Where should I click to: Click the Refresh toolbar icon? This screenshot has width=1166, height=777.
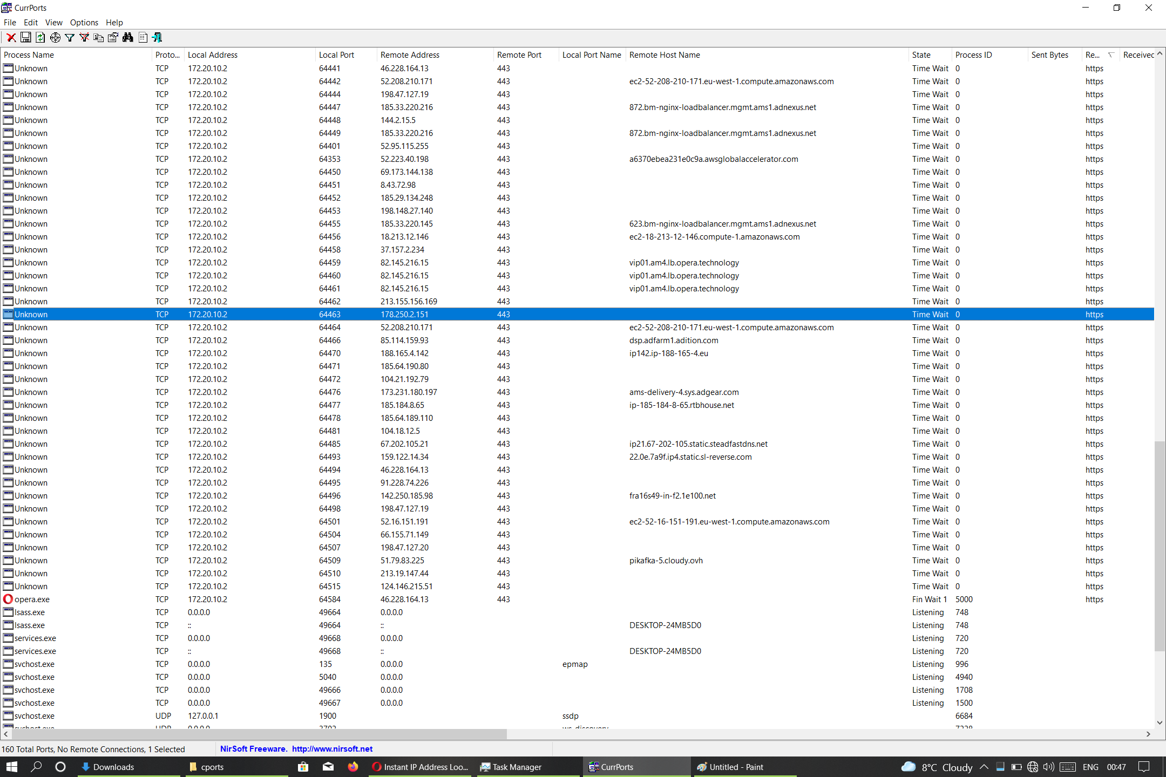click(40, 37)
